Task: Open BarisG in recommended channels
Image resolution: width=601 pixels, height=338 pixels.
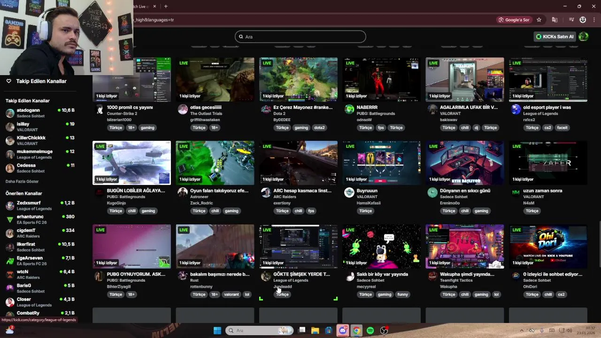Action: click(x=40, y=288)
